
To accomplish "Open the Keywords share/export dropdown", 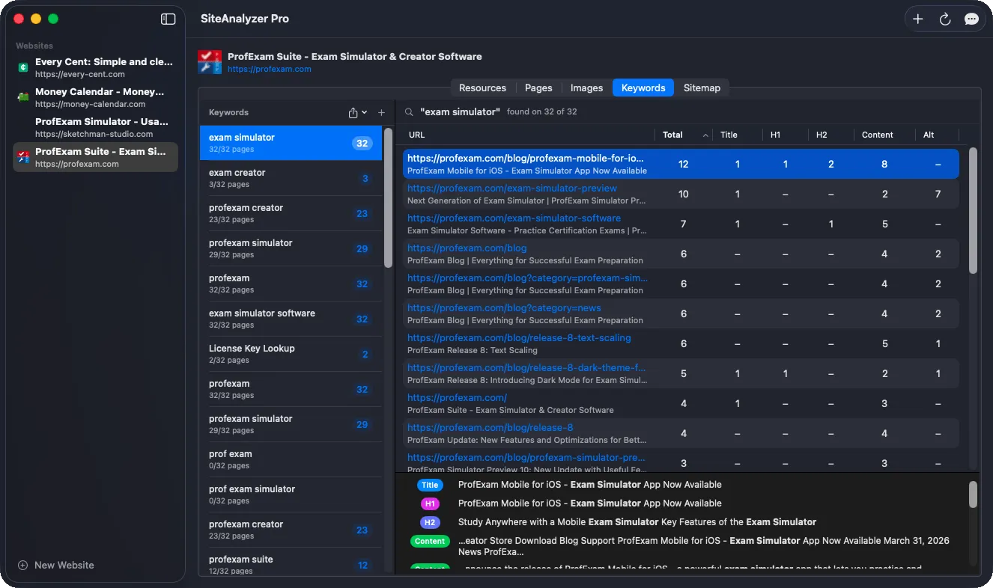I will 357,112.
